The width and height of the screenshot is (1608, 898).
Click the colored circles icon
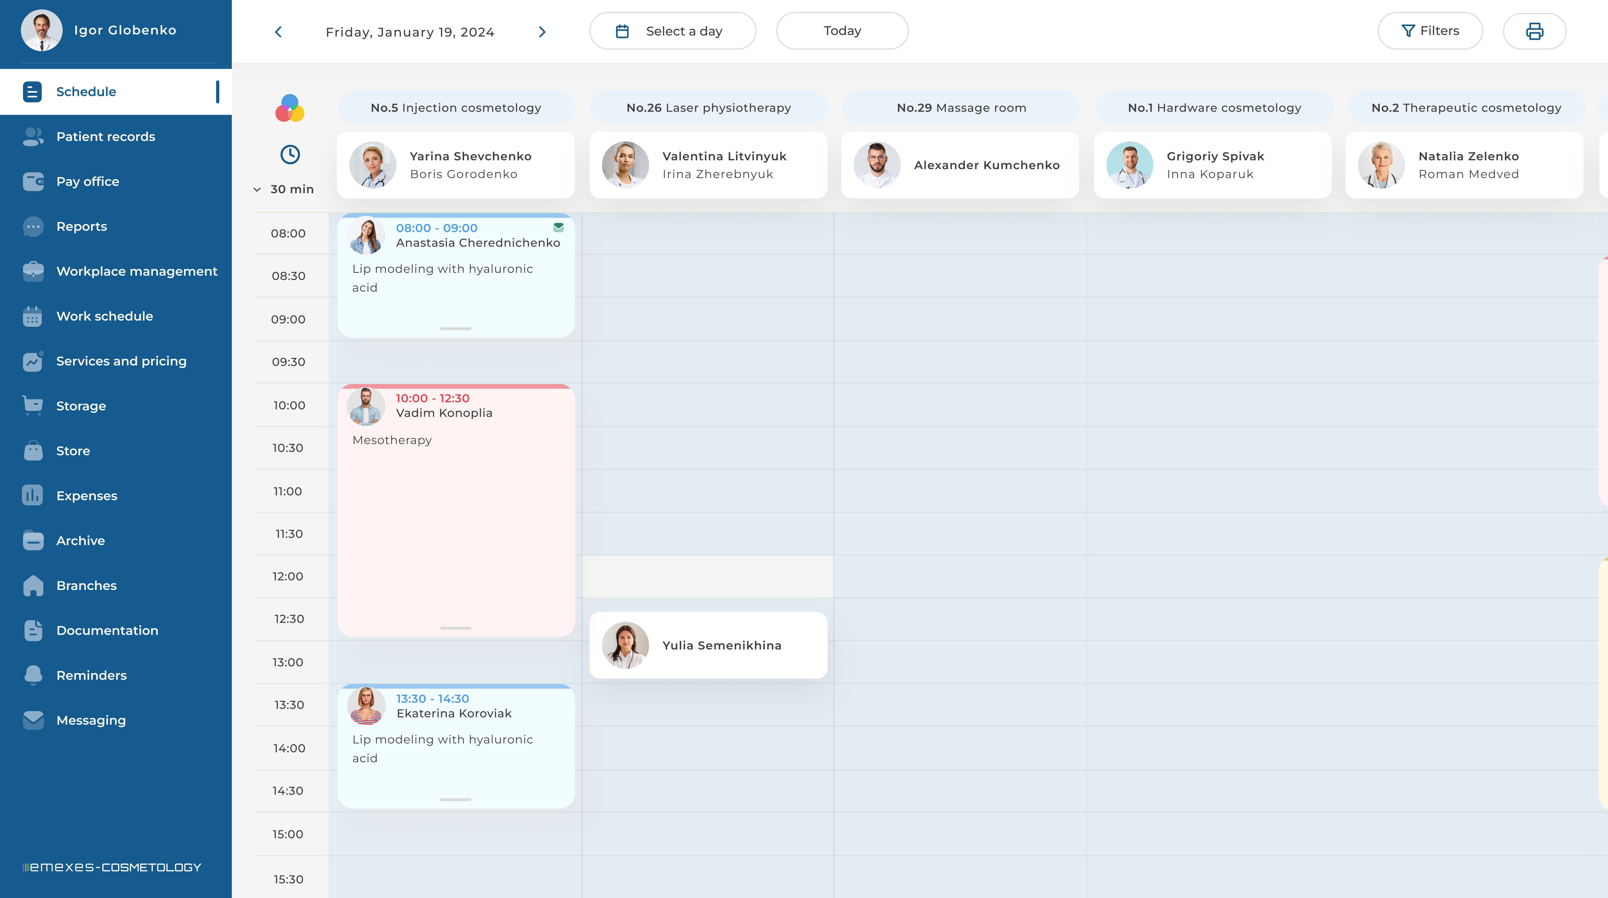[290, 109]
